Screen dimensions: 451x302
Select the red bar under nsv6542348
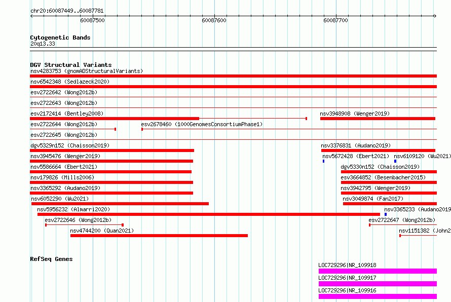tap(233, 87)
